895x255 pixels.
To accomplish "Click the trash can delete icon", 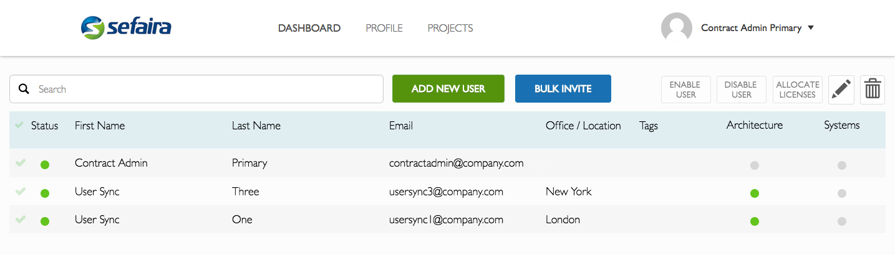I will click(x=873, y=90).
